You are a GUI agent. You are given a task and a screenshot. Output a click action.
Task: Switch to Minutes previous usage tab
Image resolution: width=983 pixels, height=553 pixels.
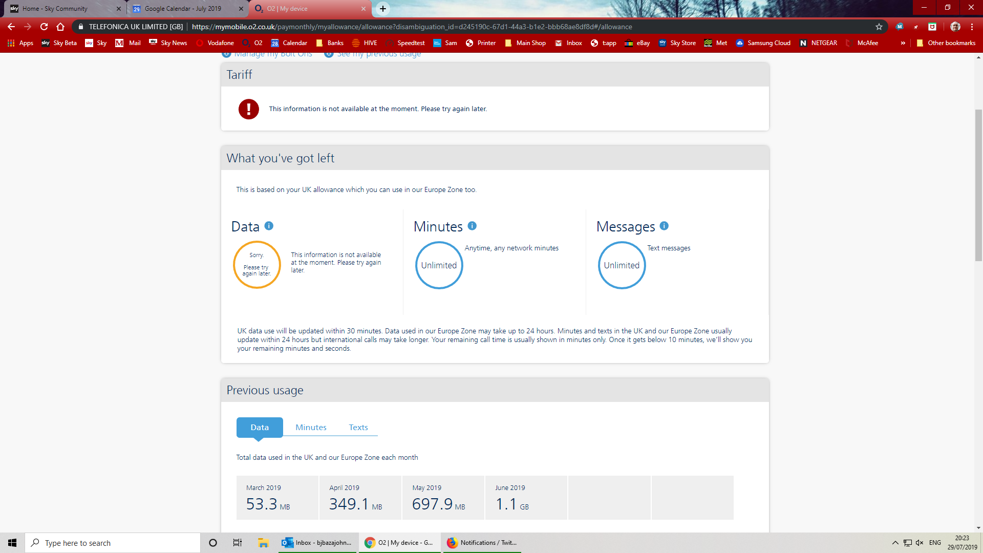311,427
